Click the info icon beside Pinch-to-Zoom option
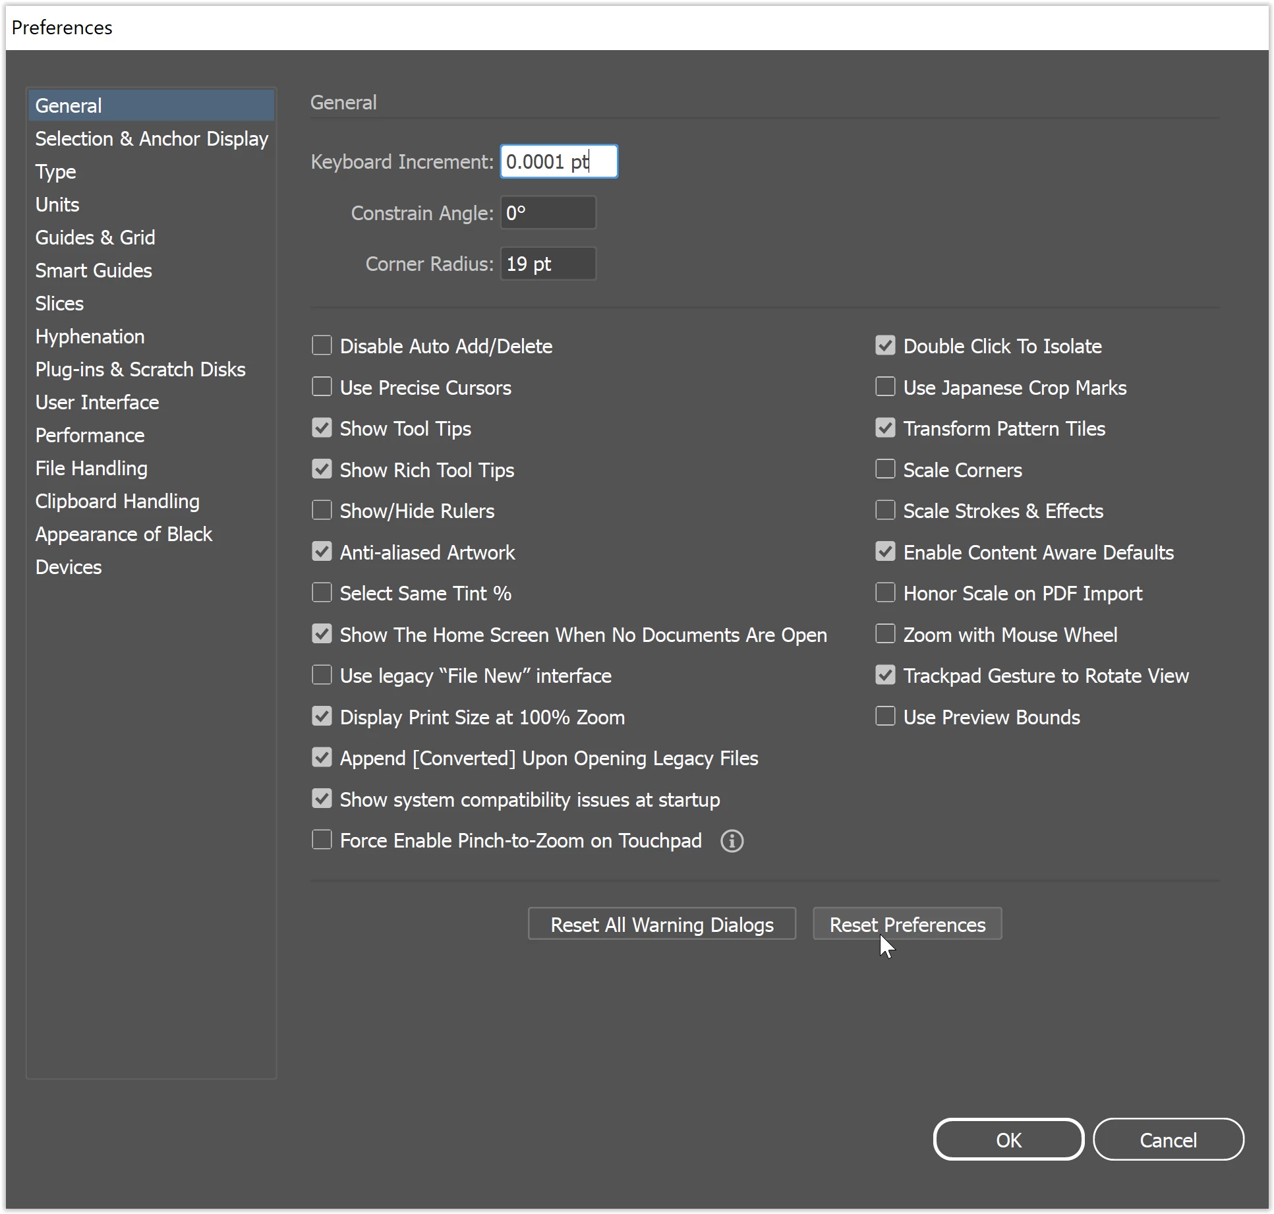1274x1214 pixels. point(732,841)
